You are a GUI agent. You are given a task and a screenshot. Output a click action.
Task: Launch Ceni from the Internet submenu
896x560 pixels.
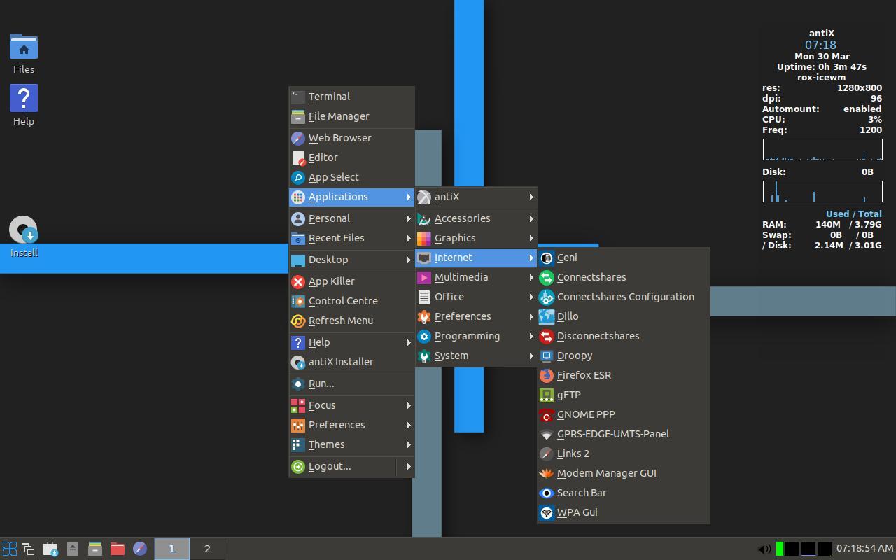point(624,258)
